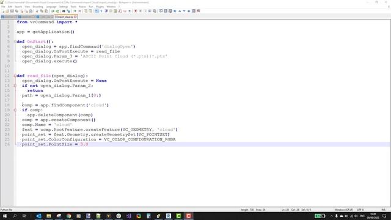Open the Language menu
The height and width of the screenshot is (220, 391).
point(51,7)
